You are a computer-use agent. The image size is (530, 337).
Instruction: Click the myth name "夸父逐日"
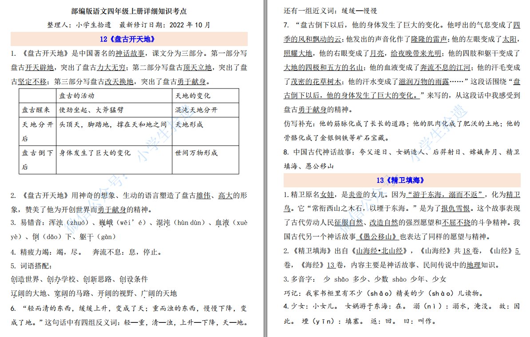pos(373,152)
